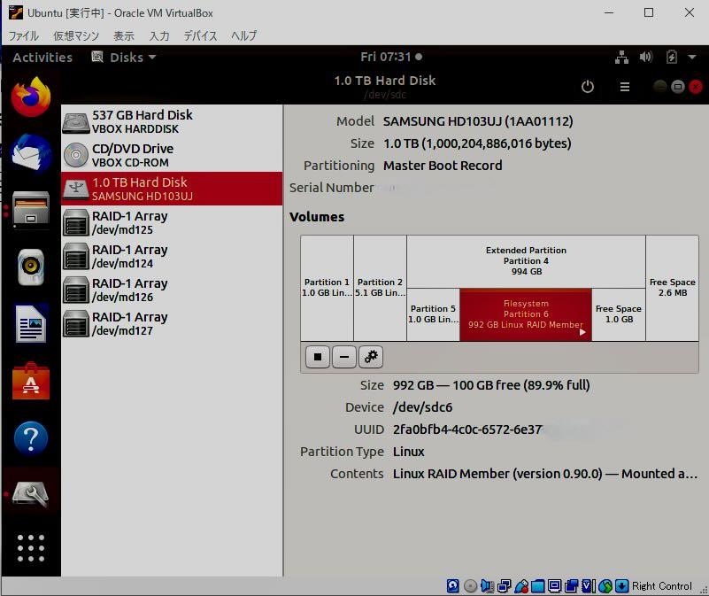Select Partition 2 5.1 GB volume block
Image resolution: width=709 pixels, height=596 pixels.
(380, 288)
